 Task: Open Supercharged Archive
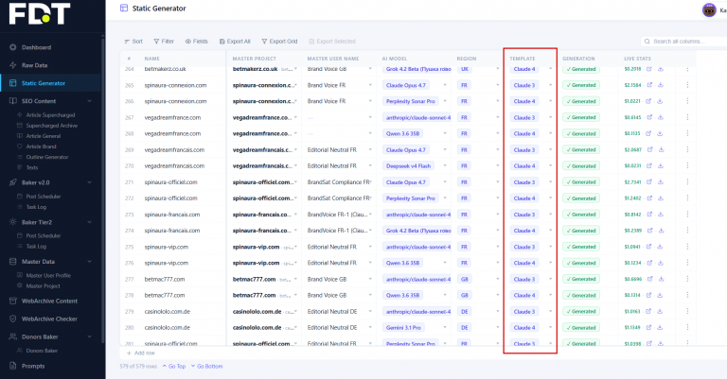coord(51,126)
